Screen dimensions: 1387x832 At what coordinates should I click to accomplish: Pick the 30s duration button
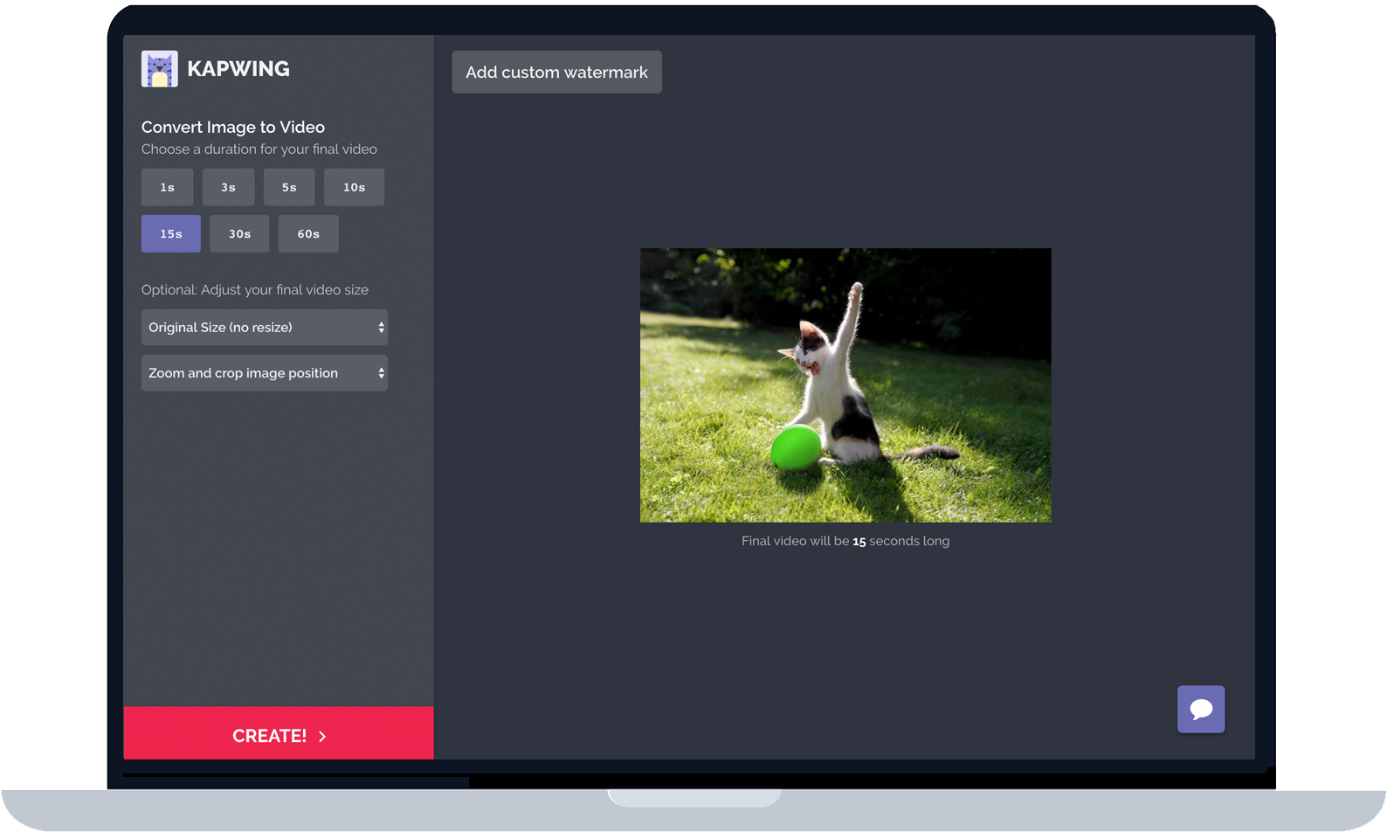click(239, 233)
